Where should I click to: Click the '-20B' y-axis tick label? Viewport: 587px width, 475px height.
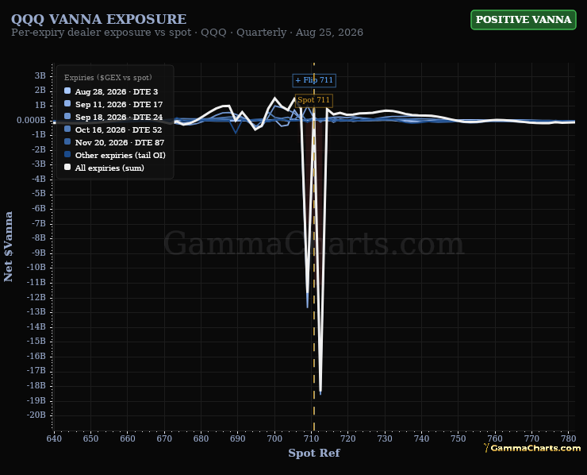[x=36, y=415]
